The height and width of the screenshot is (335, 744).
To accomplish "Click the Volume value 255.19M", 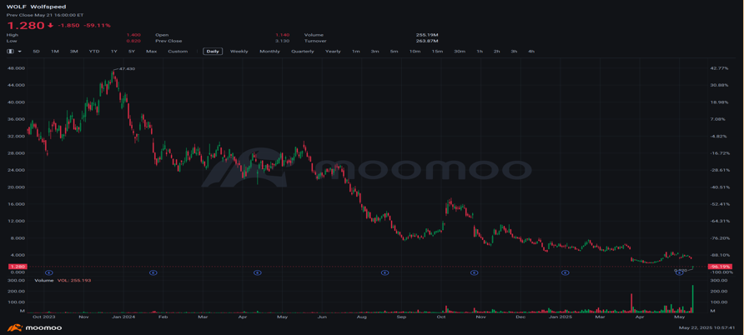I will coord(426,35).
